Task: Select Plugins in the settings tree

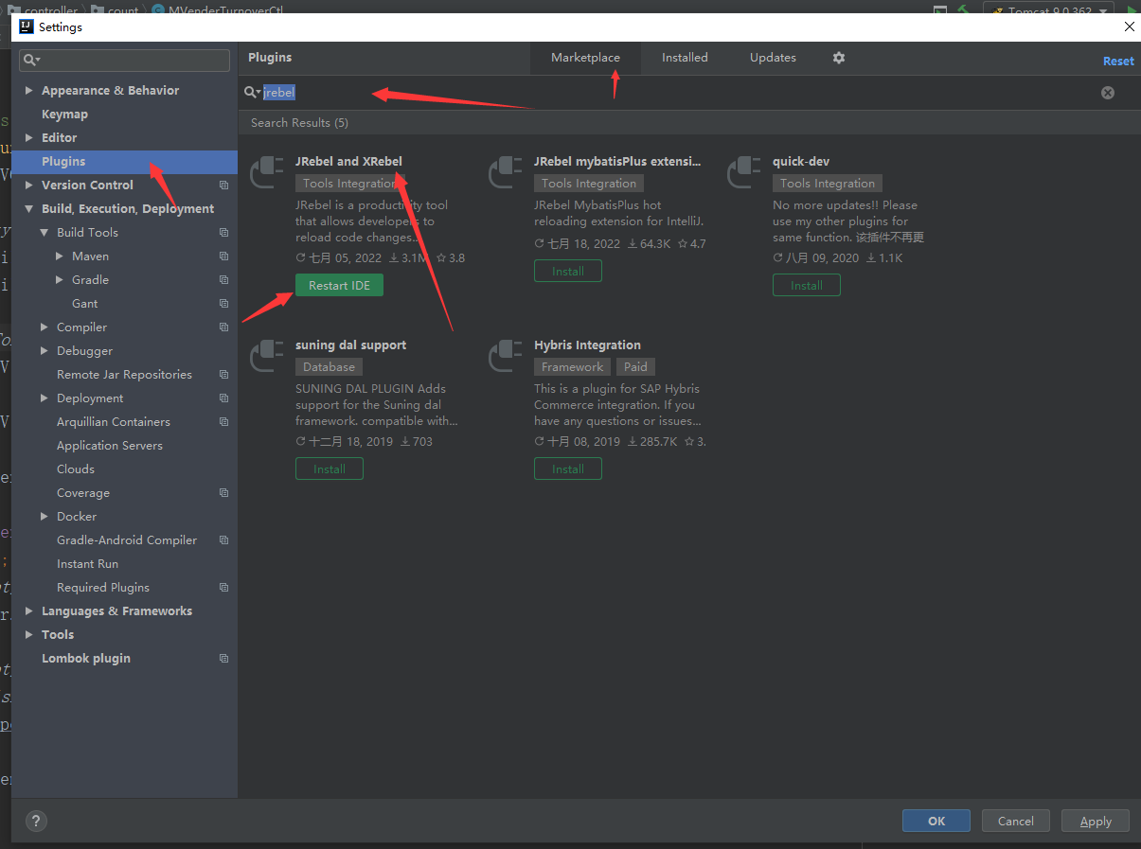Action: point(124,162)
